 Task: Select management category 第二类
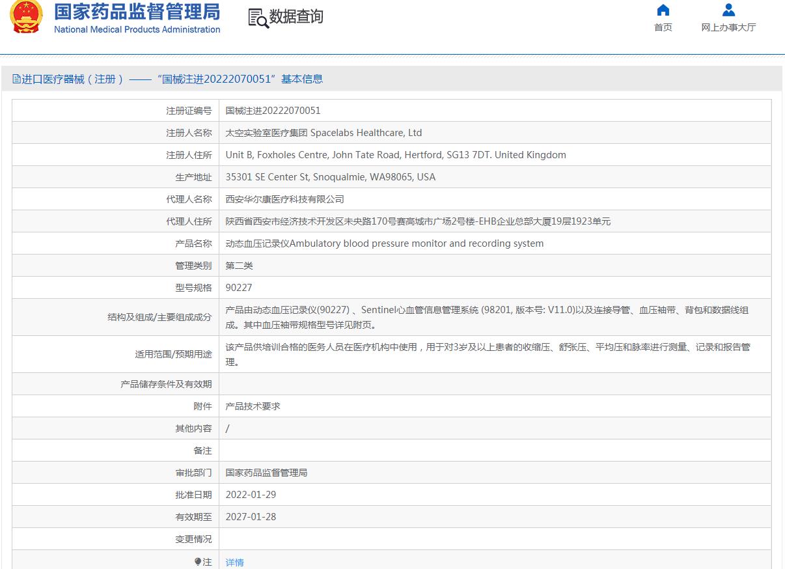coord(239,266)
